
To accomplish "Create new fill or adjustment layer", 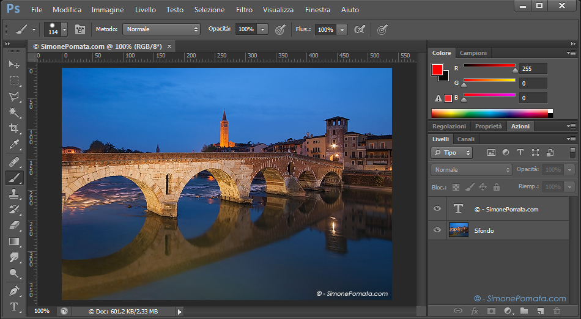I will tap(508, 311).
